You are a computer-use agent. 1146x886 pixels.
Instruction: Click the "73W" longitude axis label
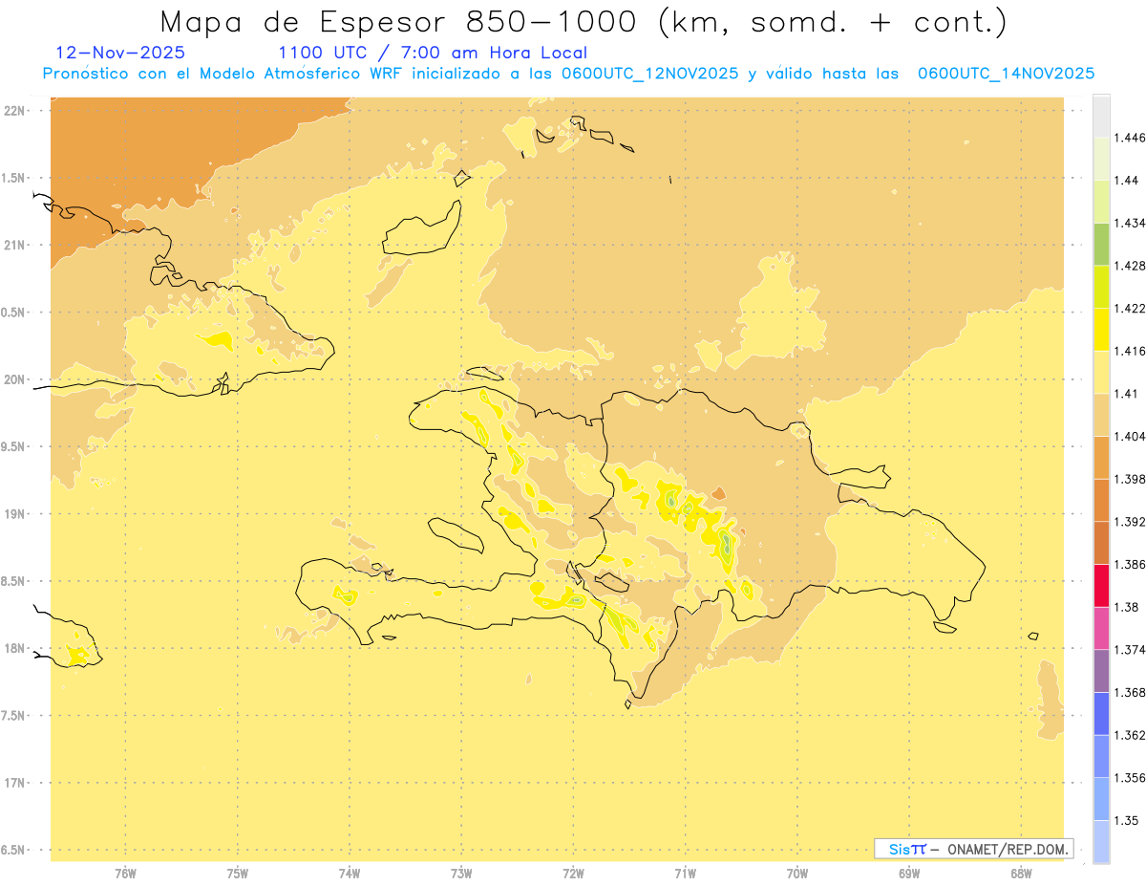point(461,874)
